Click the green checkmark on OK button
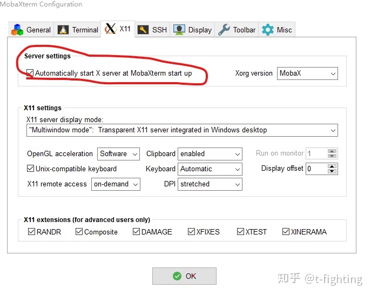371x295 pixels. coord(177,276)
